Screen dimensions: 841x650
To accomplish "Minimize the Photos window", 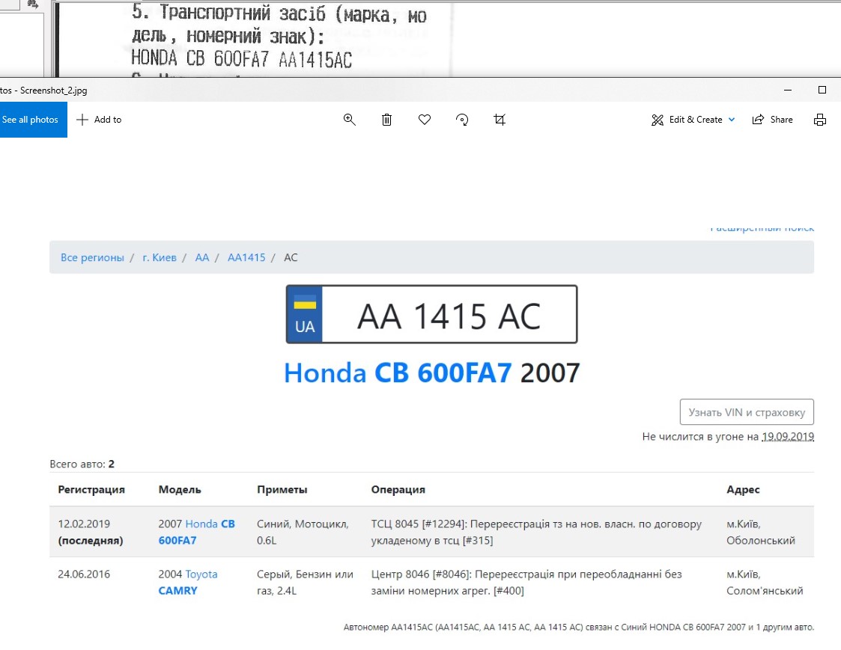I will coord(788,90).
